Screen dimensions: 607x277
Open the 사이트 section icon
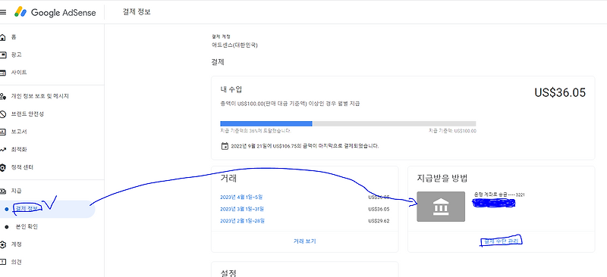click(x=3, y=73)
